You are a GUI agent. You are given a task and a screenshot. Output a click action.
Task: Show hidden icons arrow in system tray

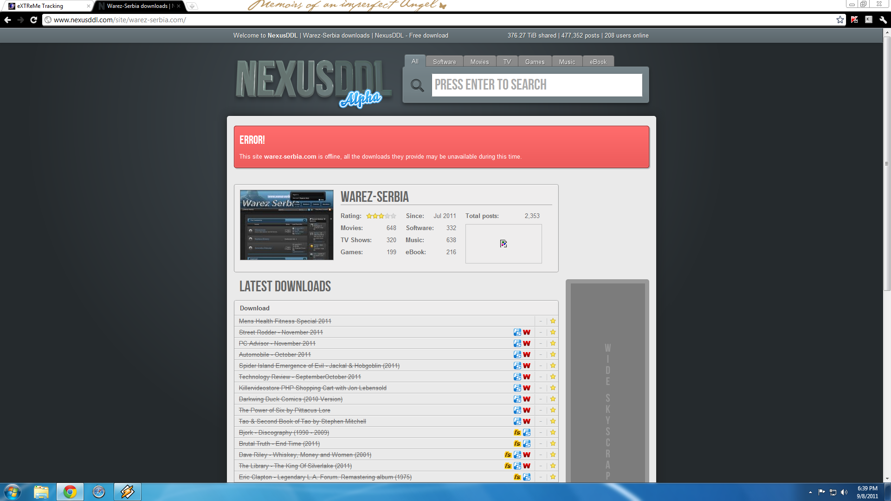point(810,492)
